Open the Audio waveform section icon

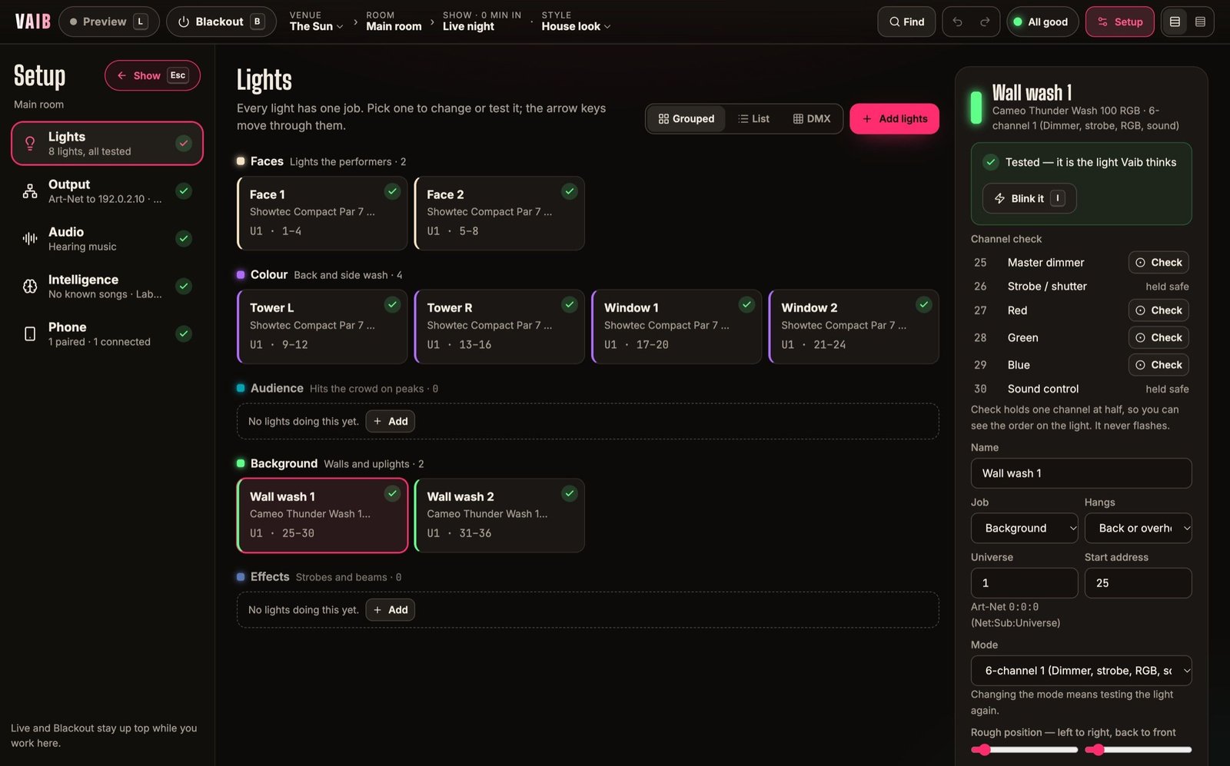(x=30, y=239)
